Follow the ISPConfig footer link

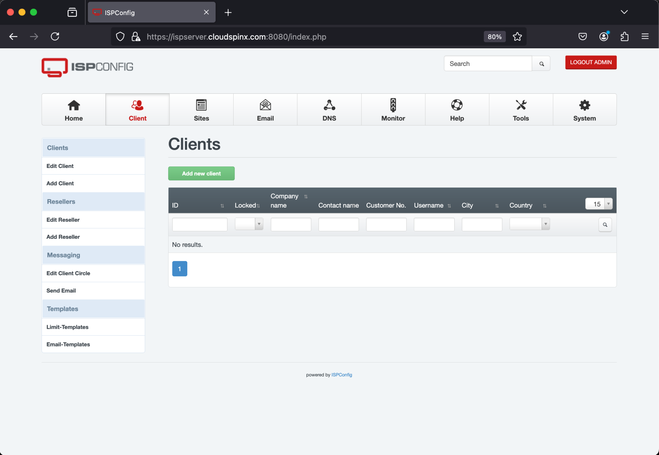pyautogui.click(x=341, y=375)
